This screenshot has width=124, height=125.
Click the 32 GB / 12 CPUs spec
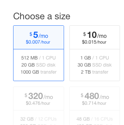coord(38,119)
